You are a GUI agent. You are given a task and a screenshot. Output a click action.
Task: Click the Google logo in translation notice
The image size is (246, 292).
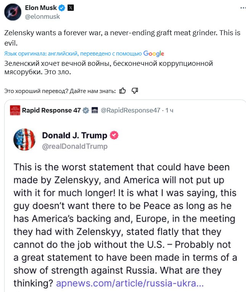click(154, 54)
